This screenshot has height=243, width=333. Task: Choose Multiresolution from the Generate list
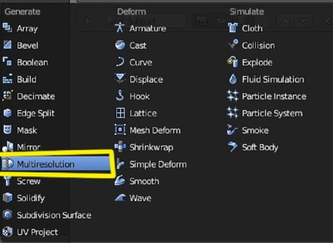(45, 164)
